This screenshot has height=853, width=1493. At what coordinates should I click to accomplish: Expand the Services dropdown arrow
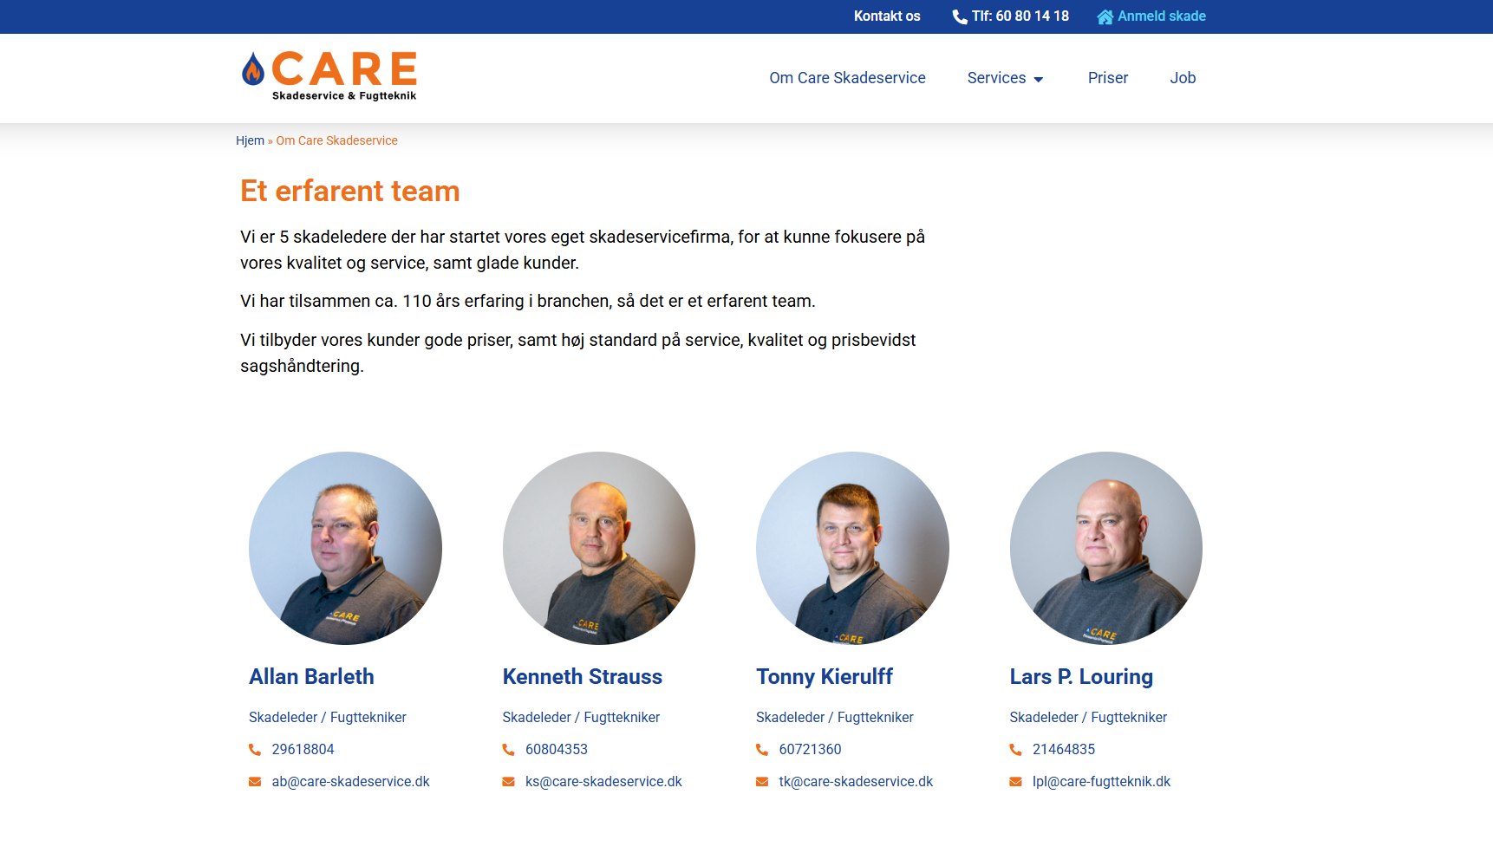pyautogui.click(x=1038, y=80)
